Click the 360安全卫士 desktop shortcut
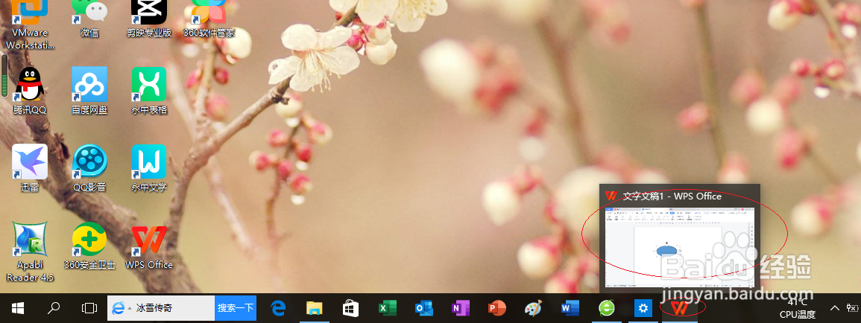Image resolution: width=861 pixels, height=323 pixels. pos(89,246)
